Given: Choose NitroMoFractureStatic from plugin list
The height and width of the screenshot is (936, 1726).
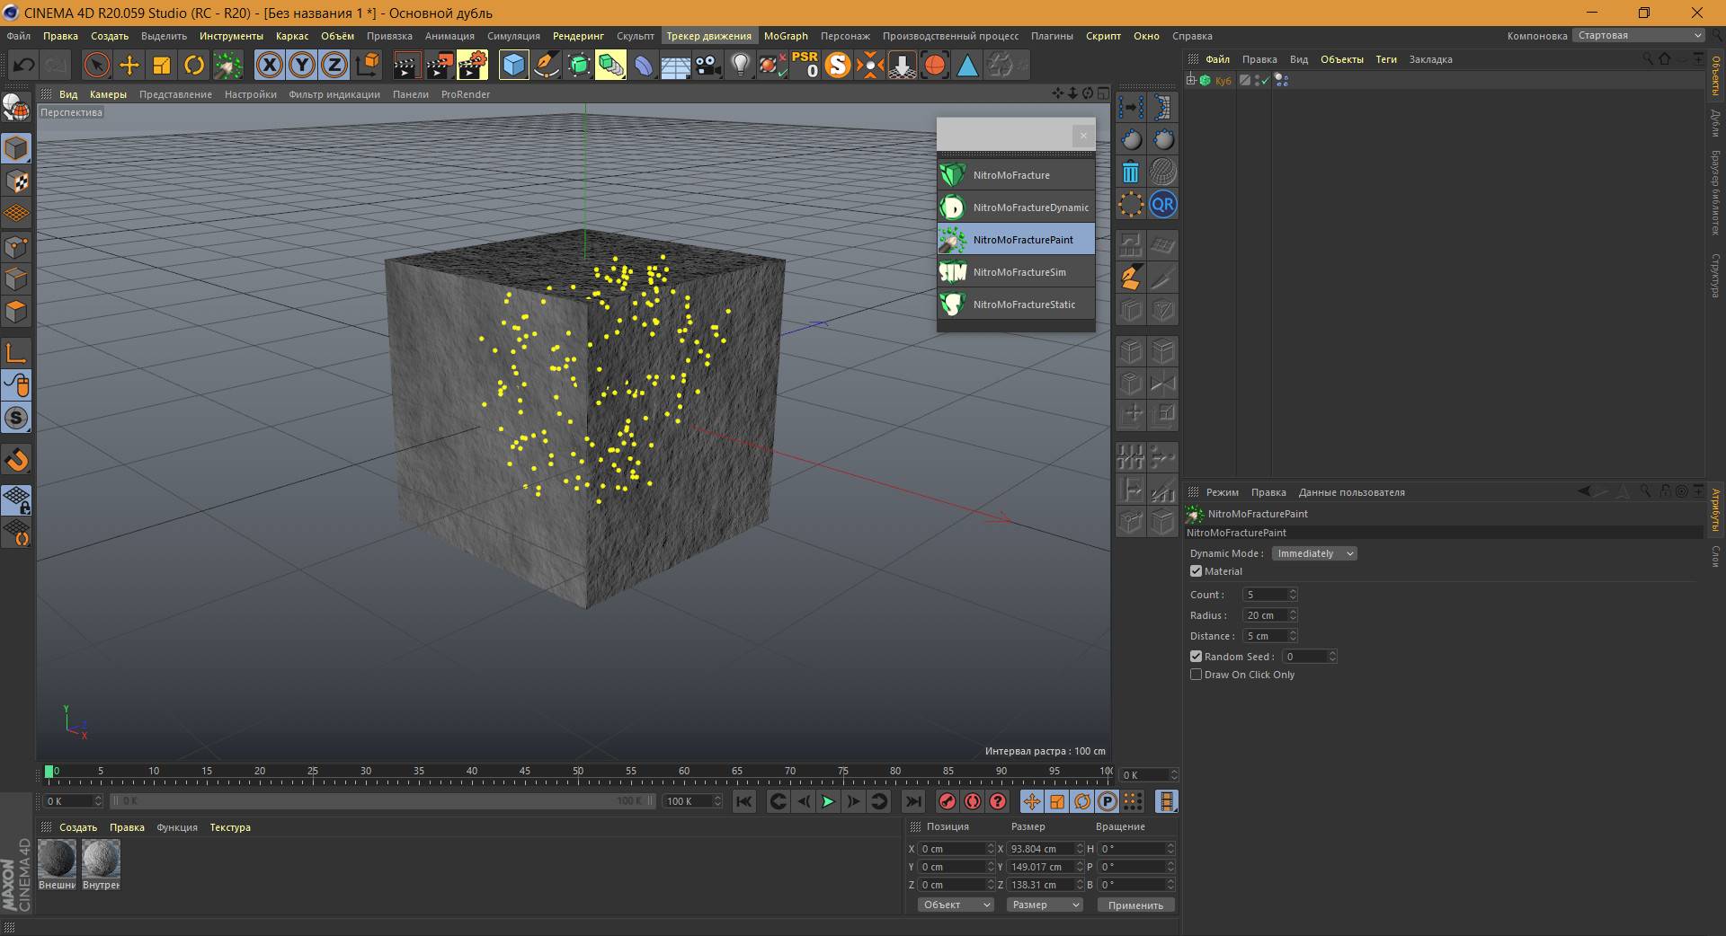Looking at the screenshot, I should [x=1016, y=305].
